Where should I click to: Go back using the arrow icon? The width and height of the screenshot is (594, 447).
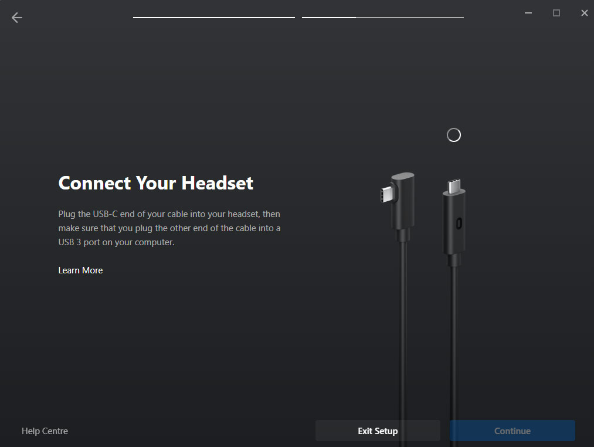click(16, 18)
